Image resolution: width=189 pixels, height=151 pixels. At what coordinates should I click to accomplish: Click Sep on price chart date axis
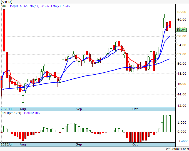(x=79, y=109)
